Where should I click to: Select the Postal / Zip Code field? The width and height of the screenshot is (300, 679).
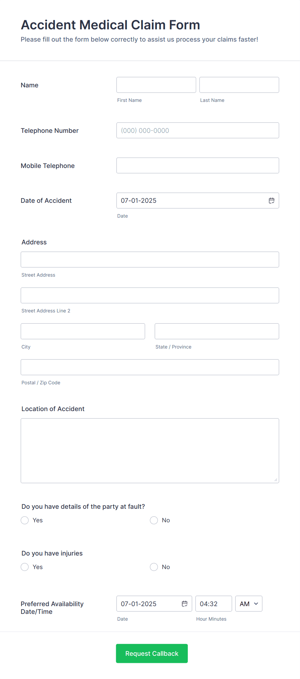pyautogui.click(x=150, y=367)
